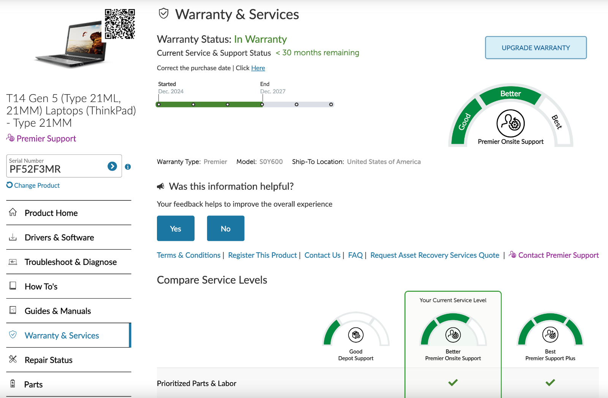The width and height of the screenshot is (608, 398).
Task: Open the Contact Us link
Action: [323, 255]
